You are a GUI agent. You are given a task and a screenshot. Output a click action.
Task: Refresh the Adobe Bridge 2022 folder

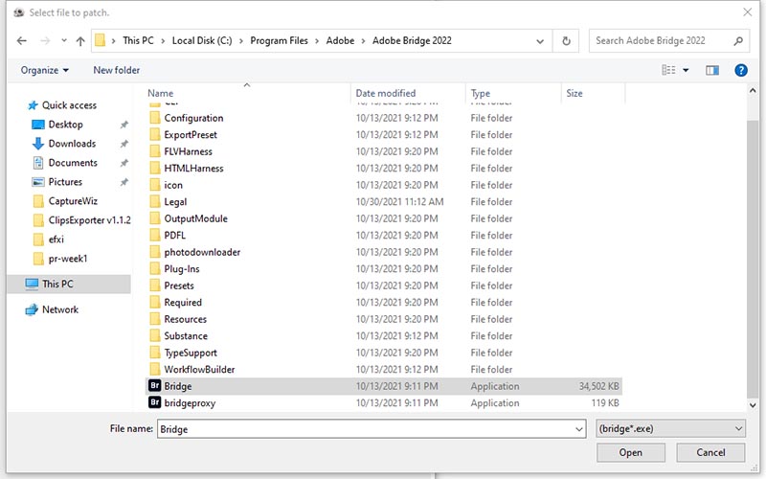566,41
